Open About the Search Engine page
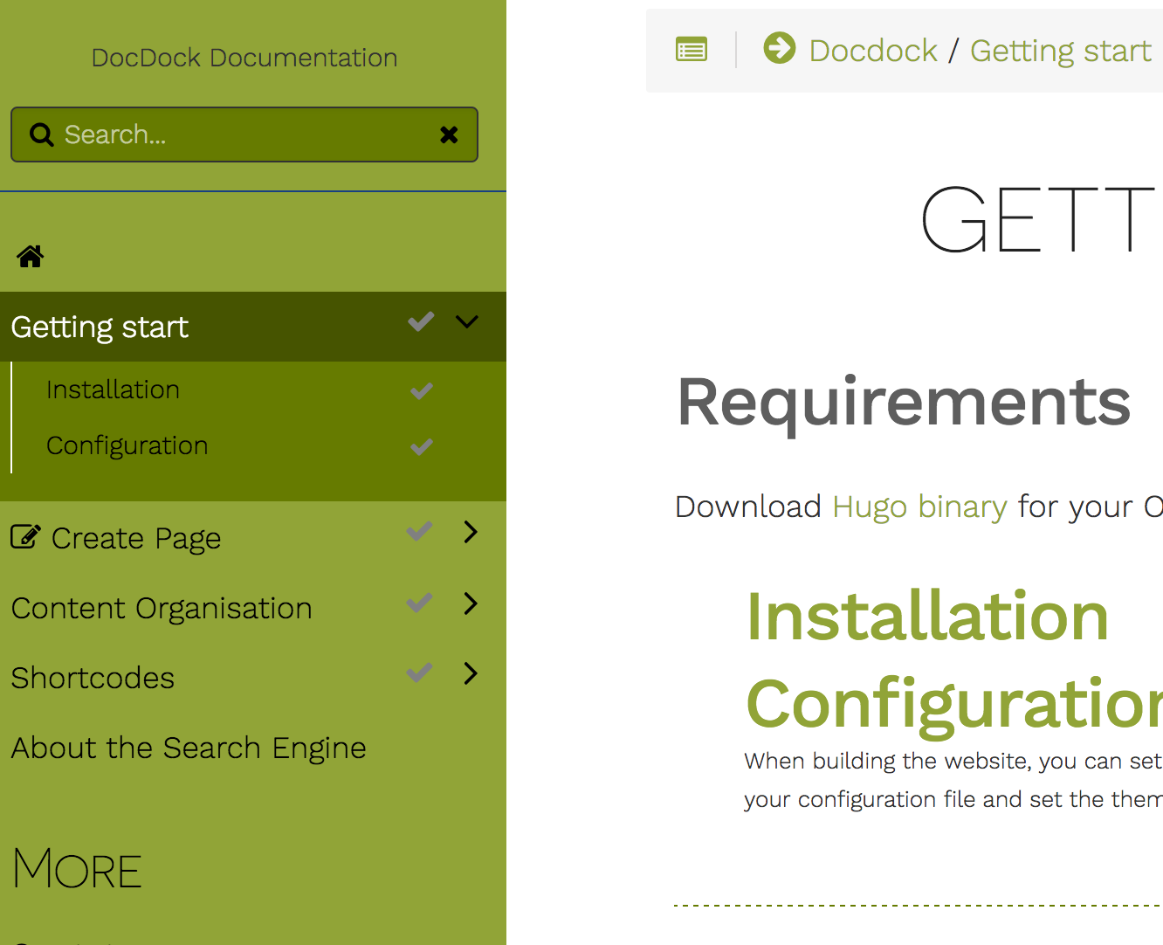This screenshot has height=945, width=1163. pos(188,748)
